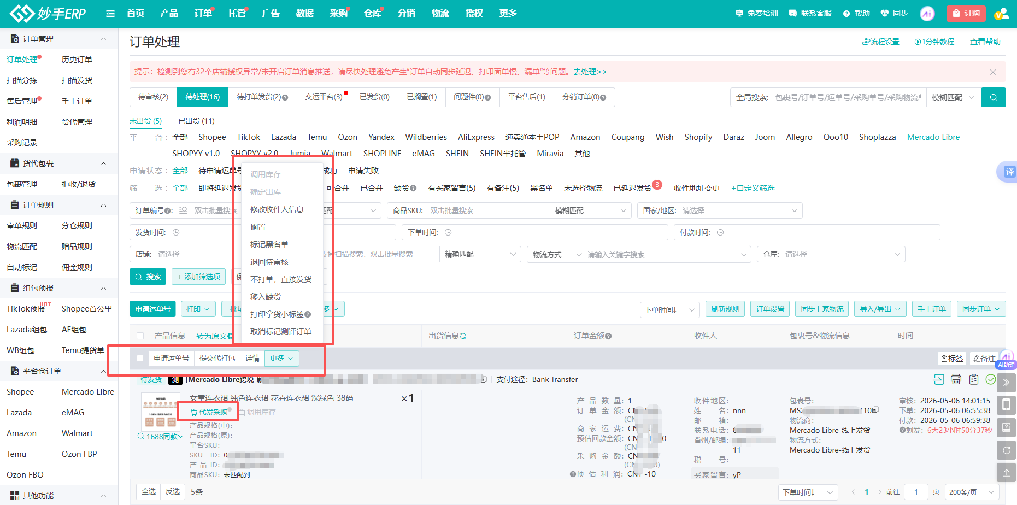Click the back-to-top arrow icon
Screen dimensions: 1017x505
coord(1006,473)
